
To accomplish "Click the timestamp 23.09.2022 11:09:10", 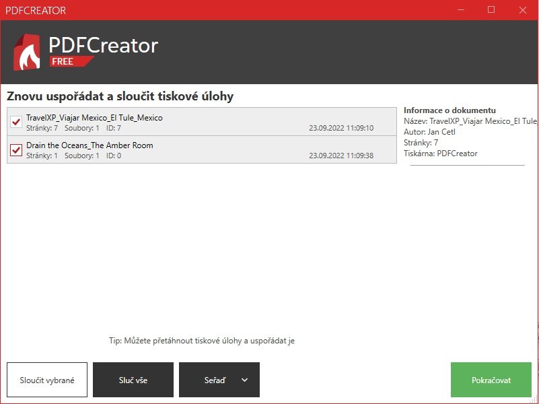I will pyautogui.click(x=341, y=128).
